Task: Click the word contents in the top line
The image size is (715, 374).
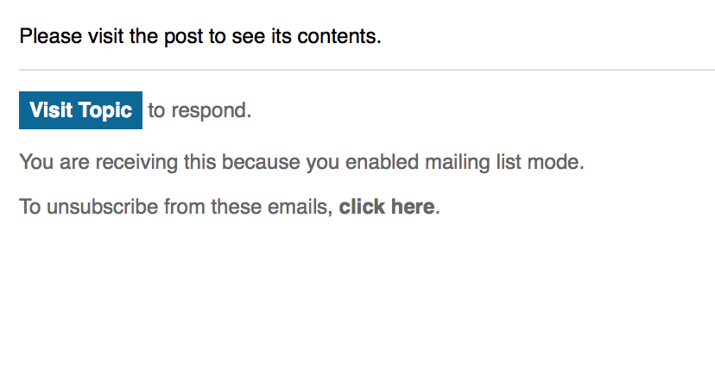Action: 337,36
